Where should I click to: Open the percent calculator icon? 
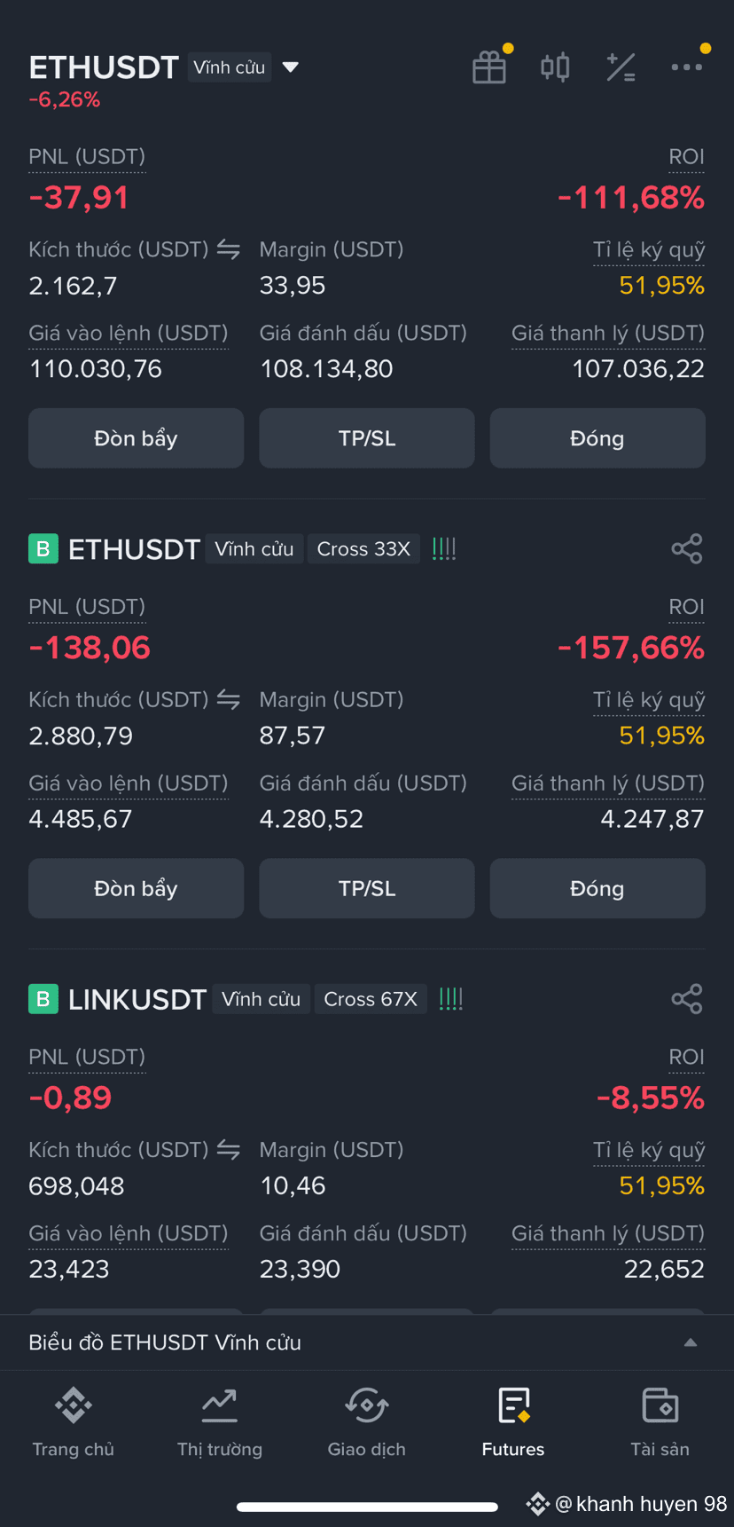pyautogui.click(x=621, y=67)
